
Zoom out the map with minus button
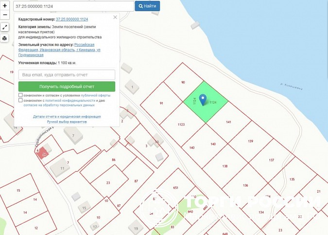(x=5, y=15)
